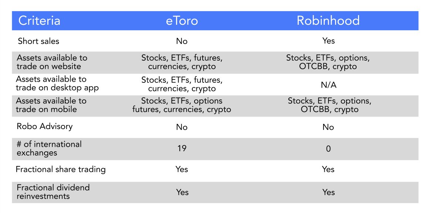Click Robinhood's value 0 for exchanges
Viewport: 429px width, 213px height.
[328, 149]
